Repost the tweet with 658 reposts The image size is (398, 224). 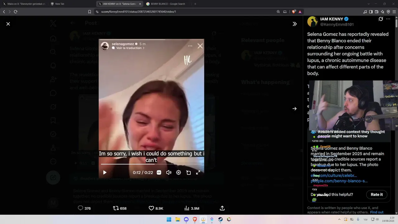click(x=120, y=208)
